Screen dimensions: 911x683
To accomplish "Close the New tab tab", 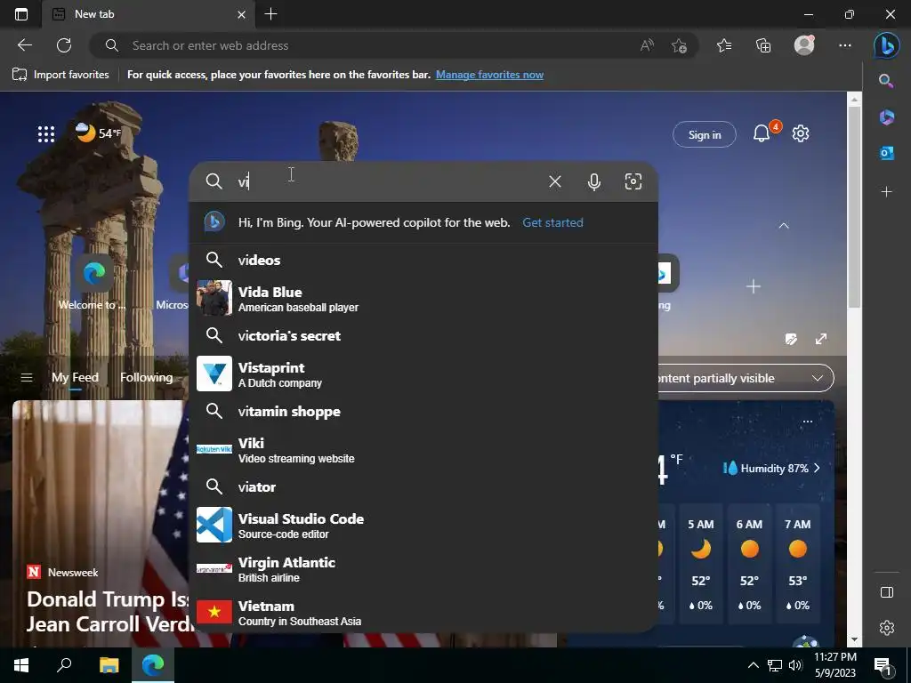I will tap(242, 14).
